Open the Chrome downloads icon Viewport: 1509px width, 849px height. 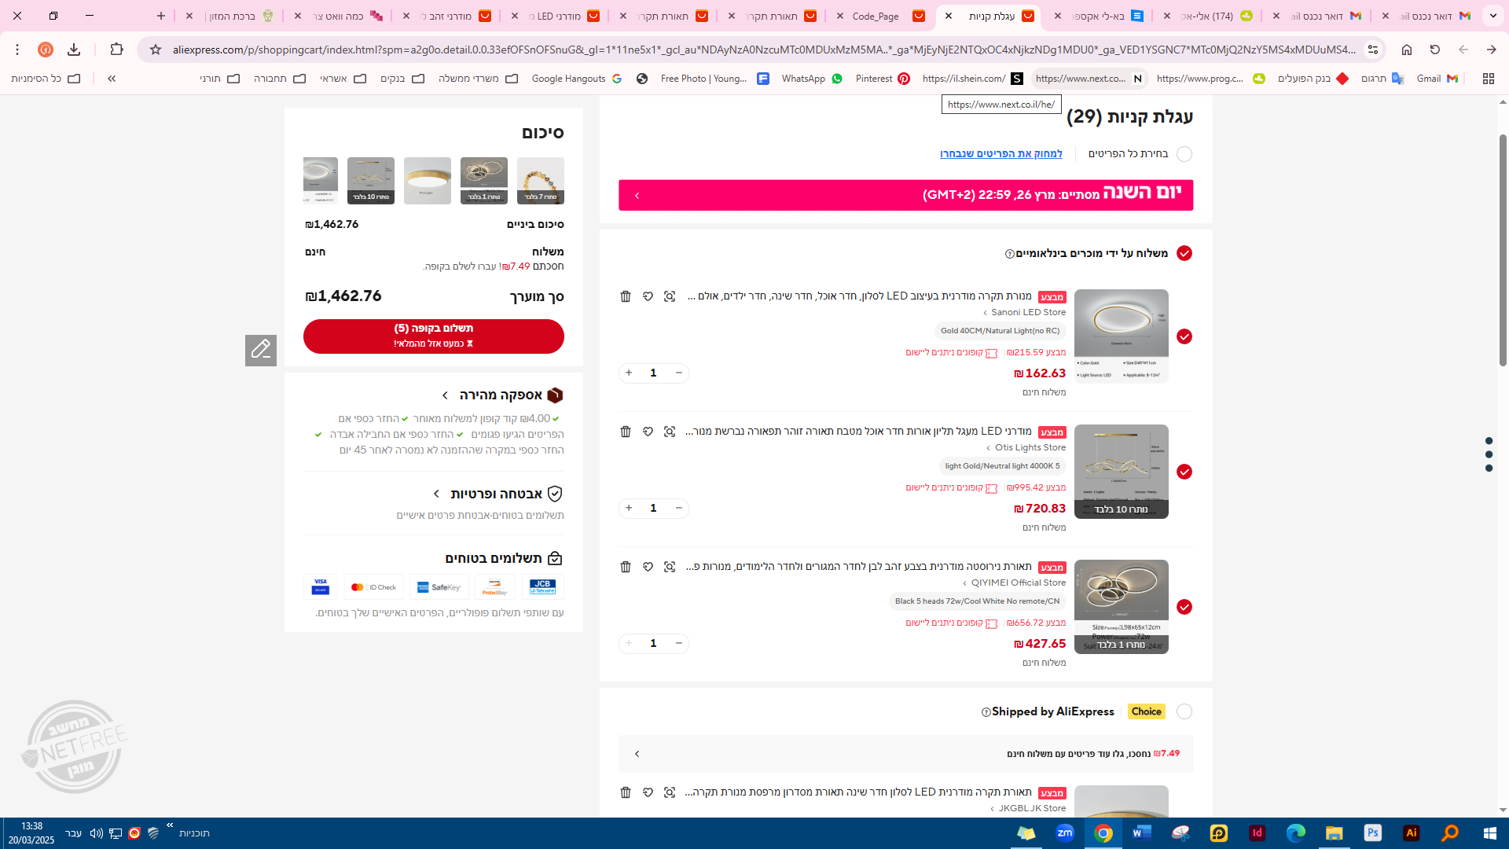(x=74, y=50)
